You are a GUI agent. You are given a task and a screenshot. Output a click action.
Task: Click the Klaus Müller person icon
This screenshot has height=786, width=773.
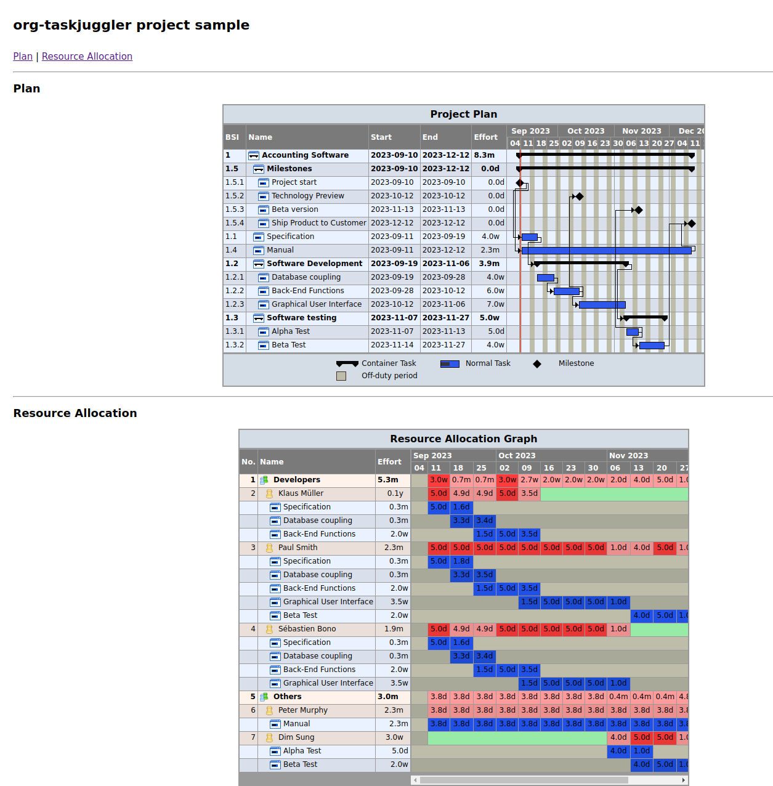pos(269,494)
